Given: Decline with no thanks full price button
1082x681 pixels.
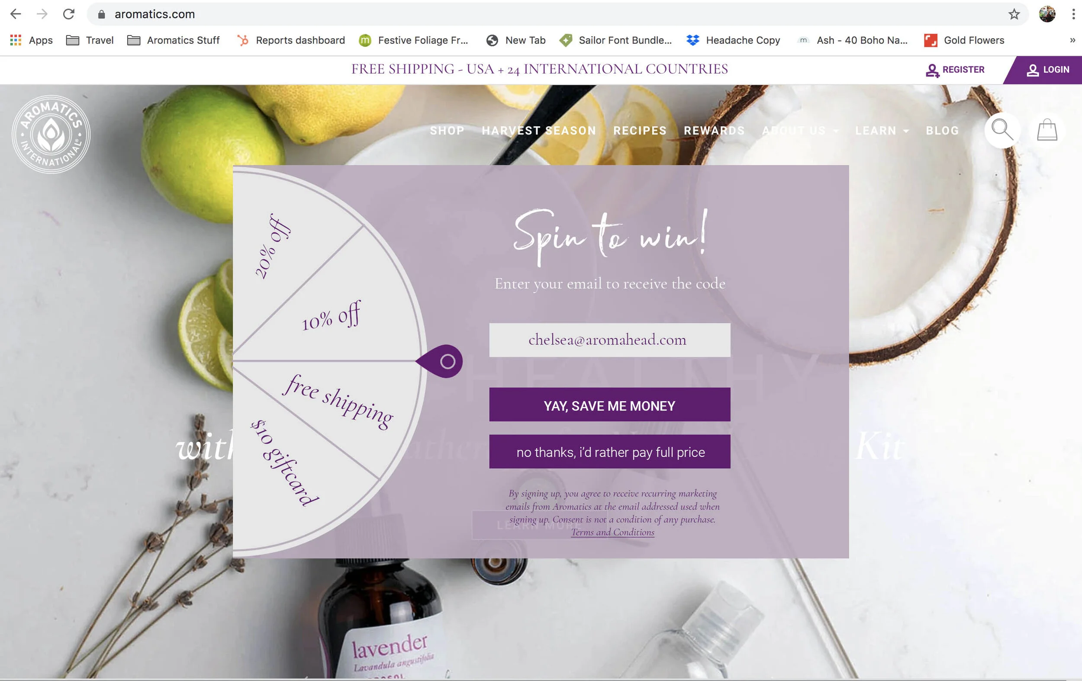Looking at the screenshot, I should point(609,451).
